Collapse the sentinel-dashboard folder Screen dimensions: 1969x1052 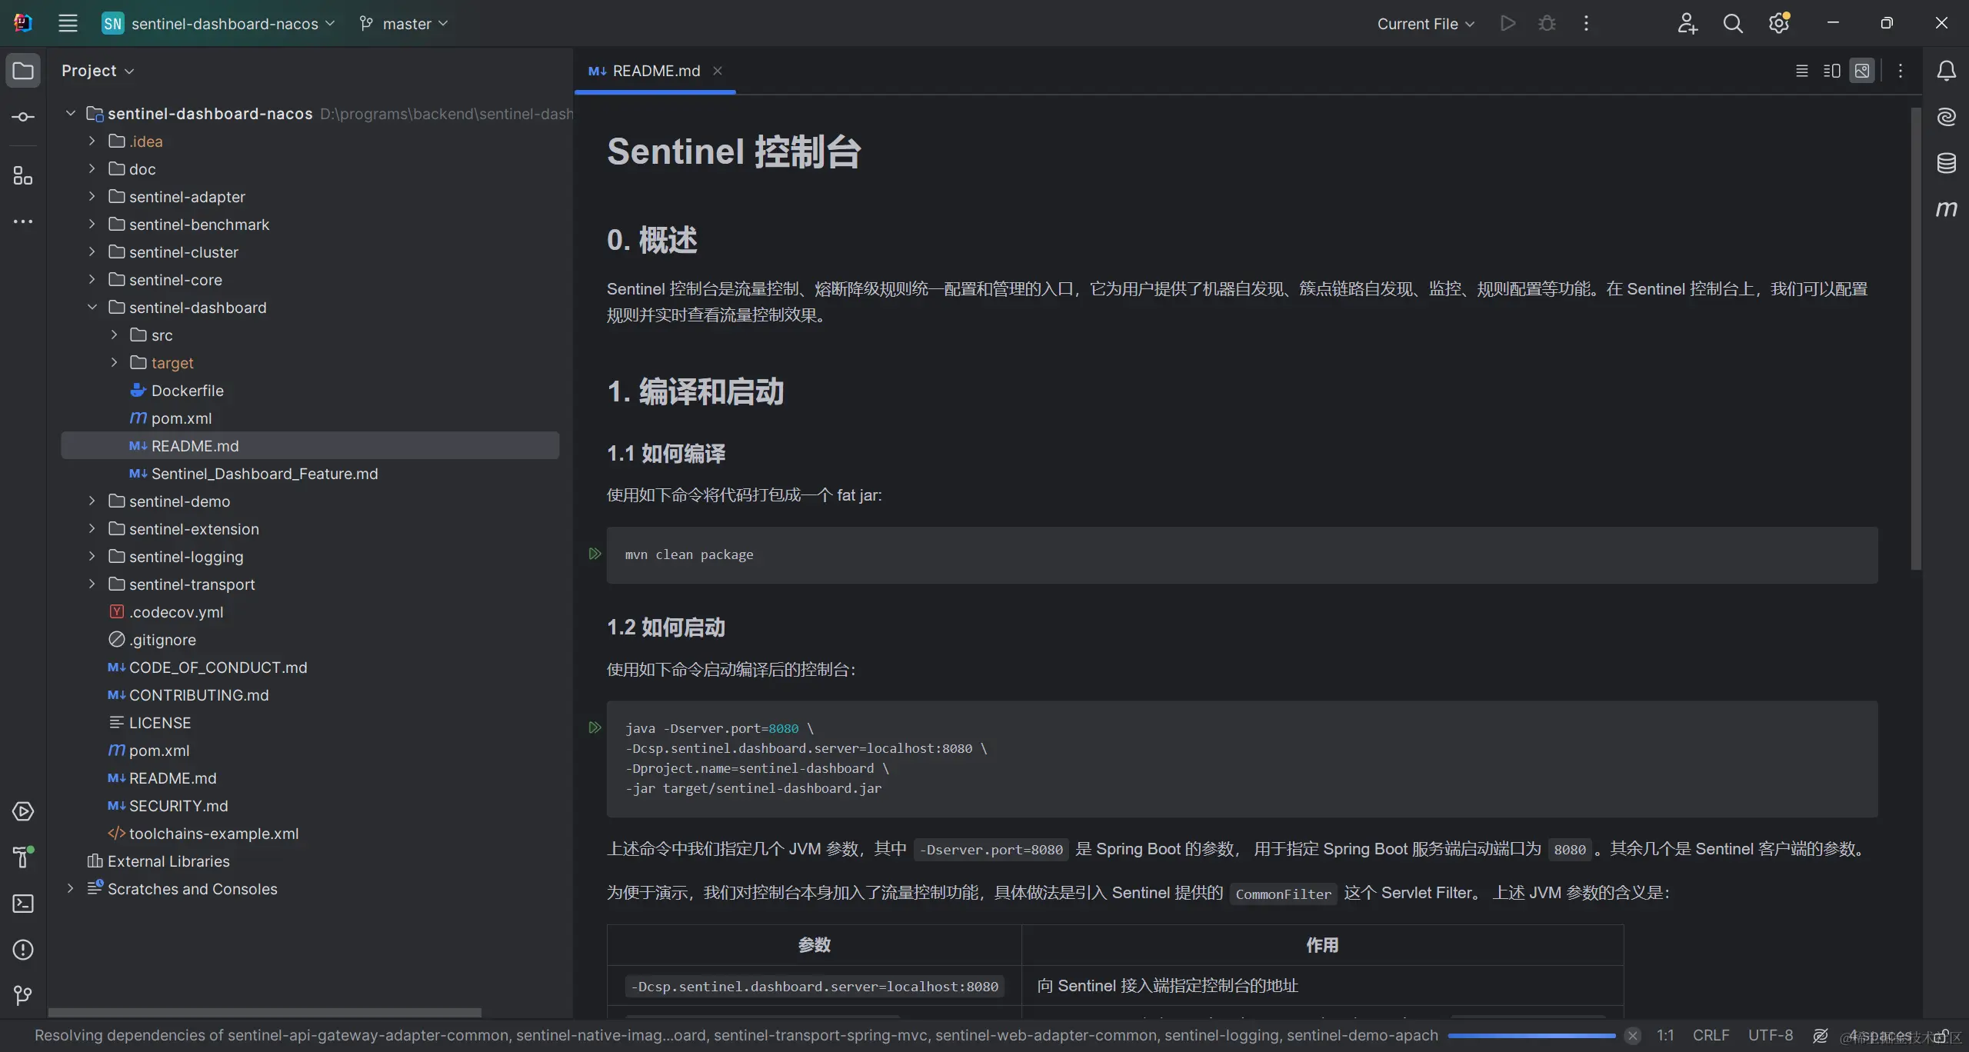point(92,308)
